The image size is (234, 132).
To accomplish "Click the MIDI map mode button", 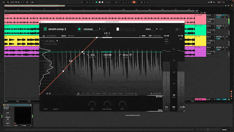I will click(219, 2).
